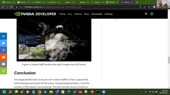Screen dimensions: 170x95
Task: Open the Blog menu item
Action: point(70,14)
